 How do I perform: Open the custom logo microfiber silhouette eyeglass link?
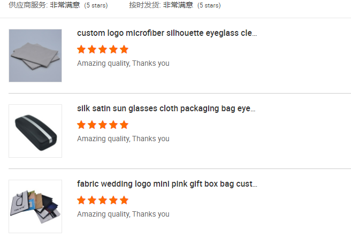point(166,33)
